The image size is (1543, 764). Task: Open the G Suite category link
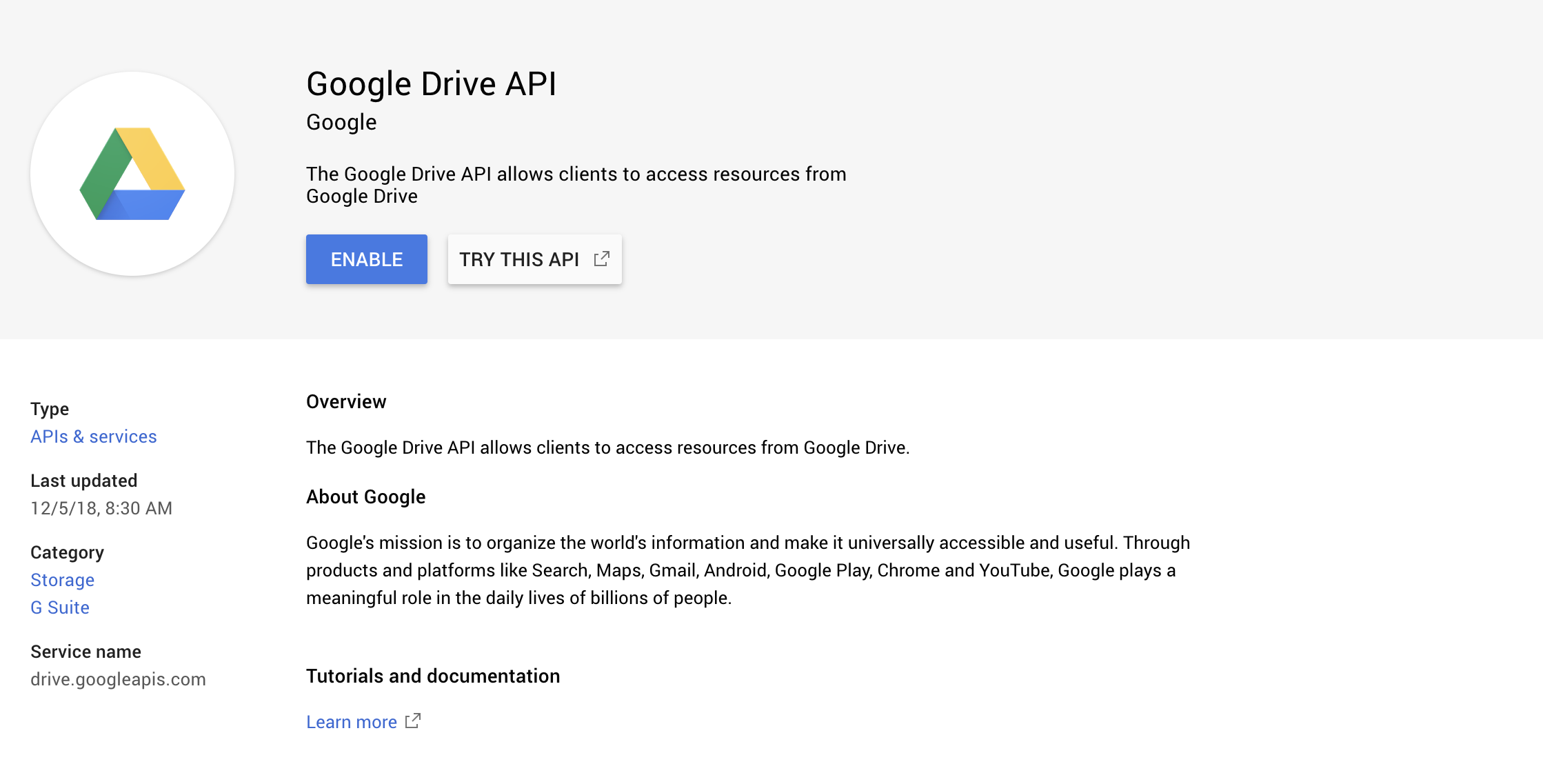coord(60,607)
